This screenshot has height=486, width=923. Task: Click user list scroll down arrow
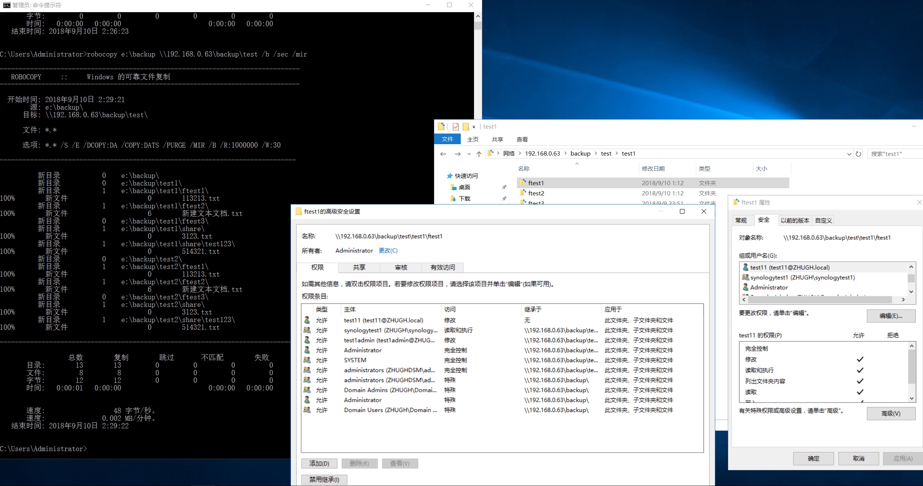(x=911, y=291)
